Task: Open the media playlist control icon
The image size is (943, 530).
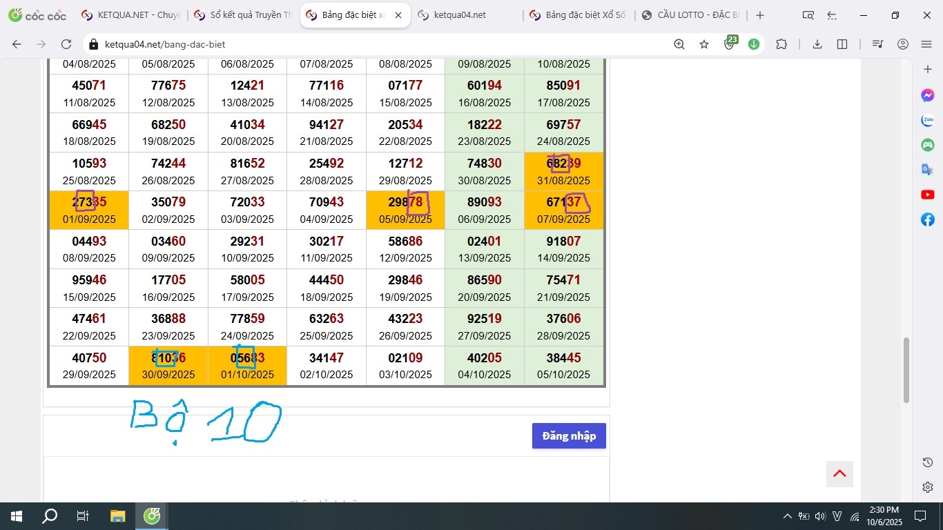Action: 877,44
